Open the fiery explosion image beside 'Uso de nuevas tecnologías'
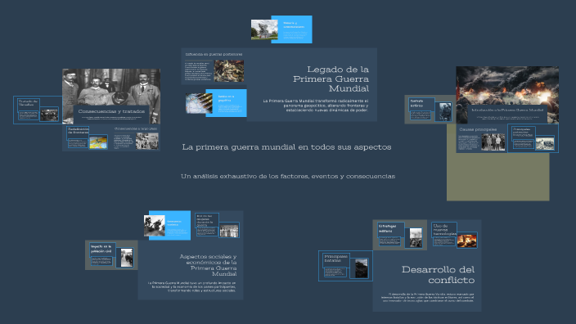The height and width of the screenshot is (324, 576). 467,241
